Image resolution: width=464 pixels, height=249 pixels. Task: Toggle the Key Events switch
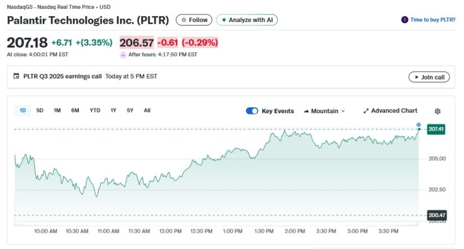[x=252, y=111]
